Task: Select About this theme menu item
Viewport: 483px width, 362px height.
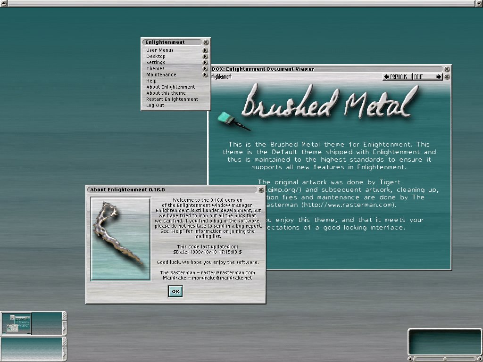Action: 166,93
